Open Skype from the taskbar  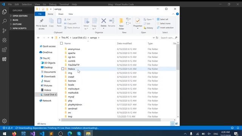pyautogui.click(x=79, y=133)
